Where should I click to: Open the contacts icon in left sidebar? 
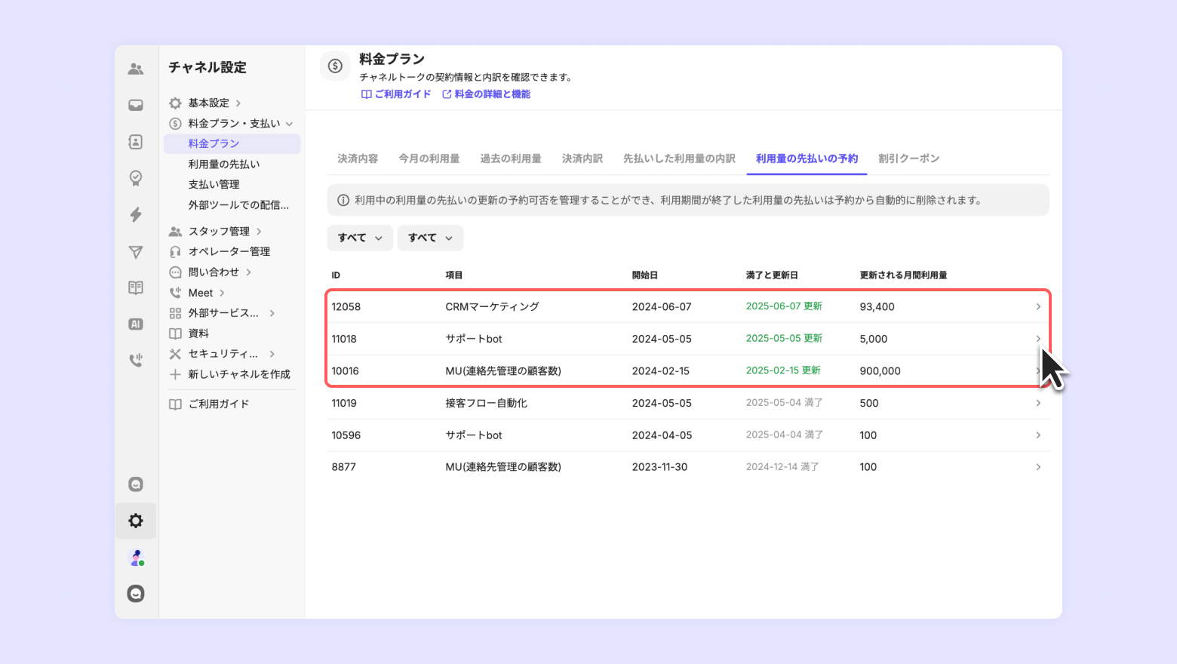pos(136,142)
